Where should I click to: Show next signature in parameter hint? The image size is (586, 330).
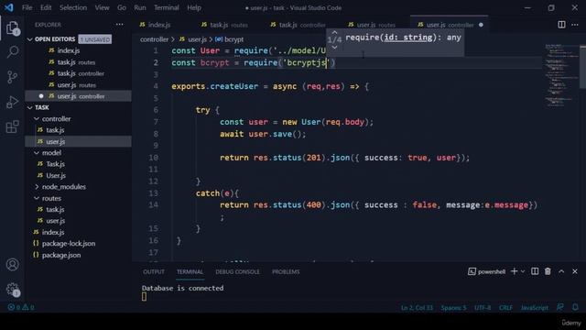point(334,48)
